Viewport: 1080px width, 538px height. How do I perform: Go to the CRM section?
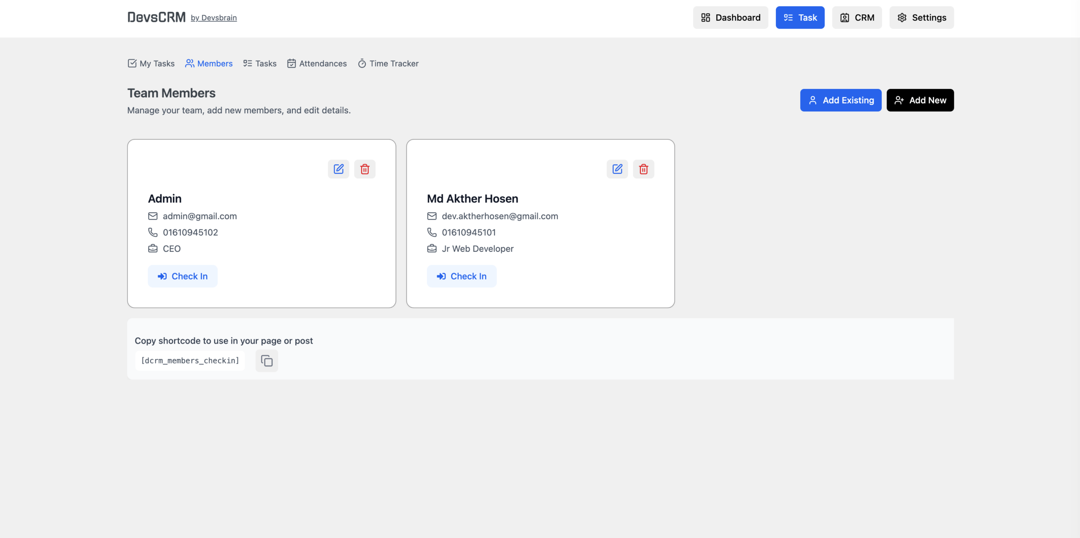857,18
